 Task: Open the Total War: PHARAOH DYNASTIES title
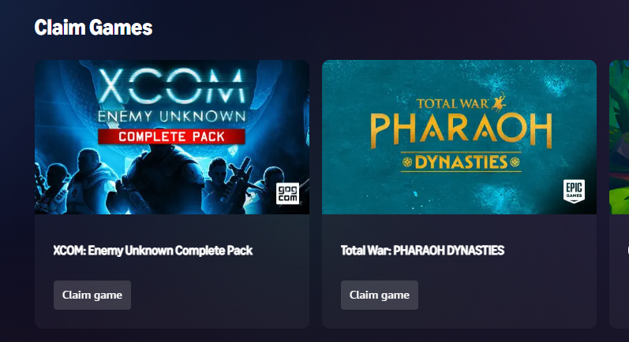(422, 251)
